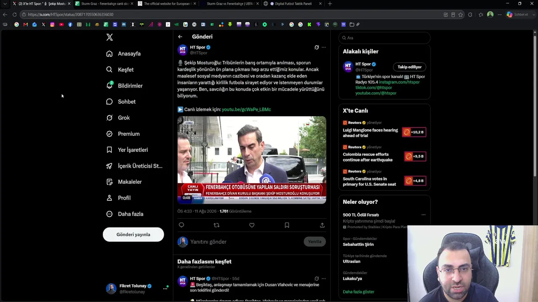The height and width of the screenshot is (302, 538).
Task: Click the X logo in sidebar
Action: (x=109, y=37)
